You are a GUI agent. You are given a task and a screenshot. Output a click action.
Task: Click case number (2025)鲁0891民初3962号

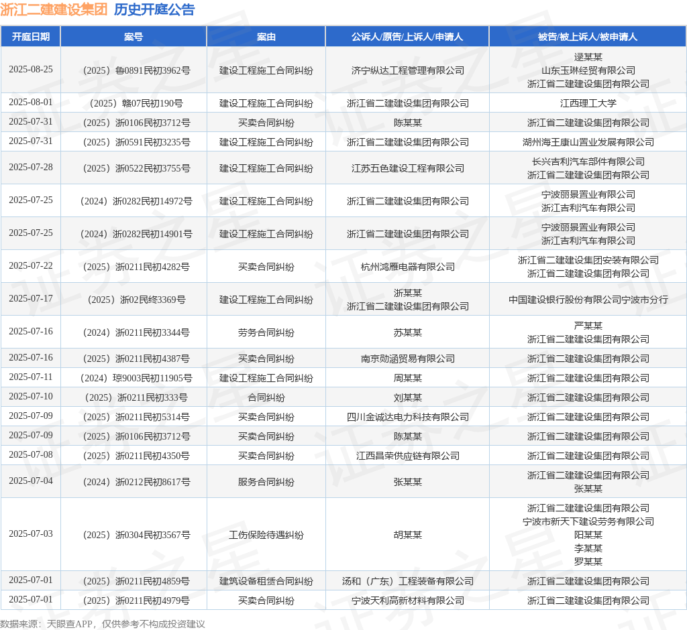point(137,70)
